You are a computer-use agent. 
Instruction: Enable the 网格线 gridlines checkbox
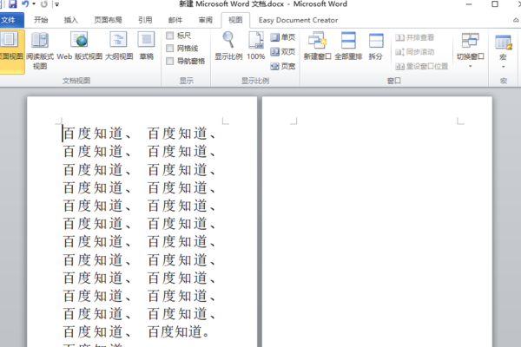(170, 49)
